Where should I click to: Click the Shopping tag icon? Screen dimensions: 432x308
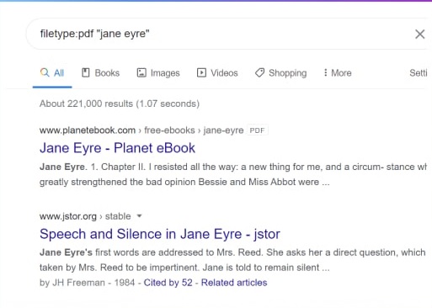(x=259, y=72)
